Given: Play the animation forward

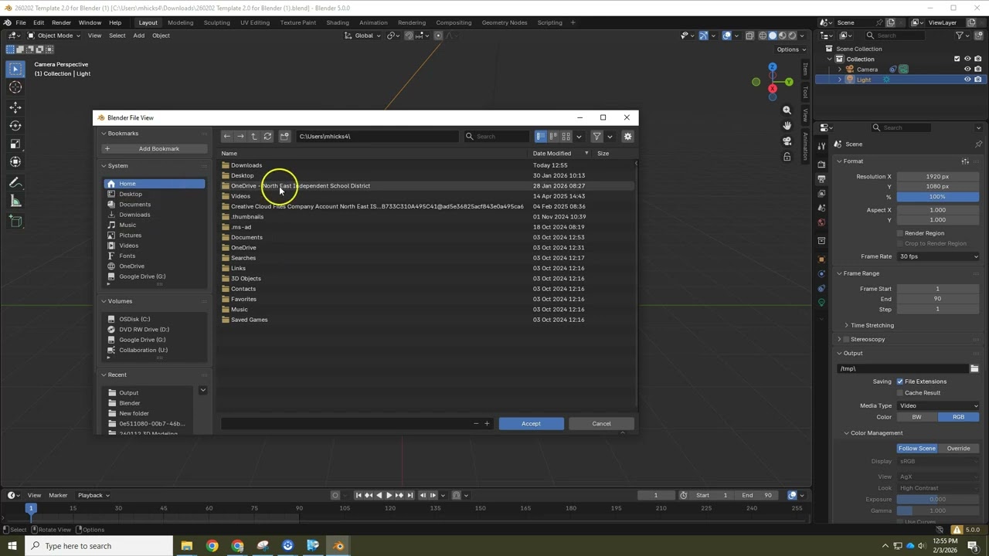Looking at the screenshot, I should [x=389, y=495].
